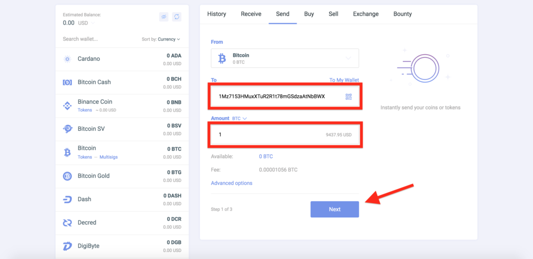Select Bitcoin SV wallet name
The height and width of the screenshot is (259, 533).
[x=91, y=129]
